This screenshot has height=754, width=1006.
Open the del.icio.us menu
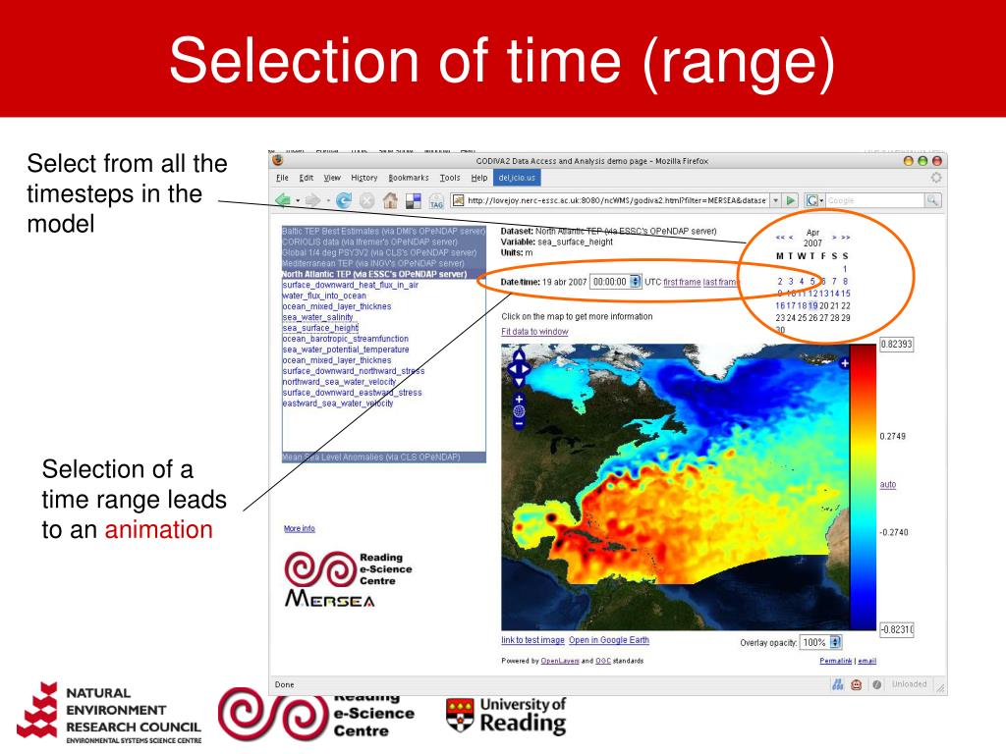pyautogui.click(x=517, y=178)
